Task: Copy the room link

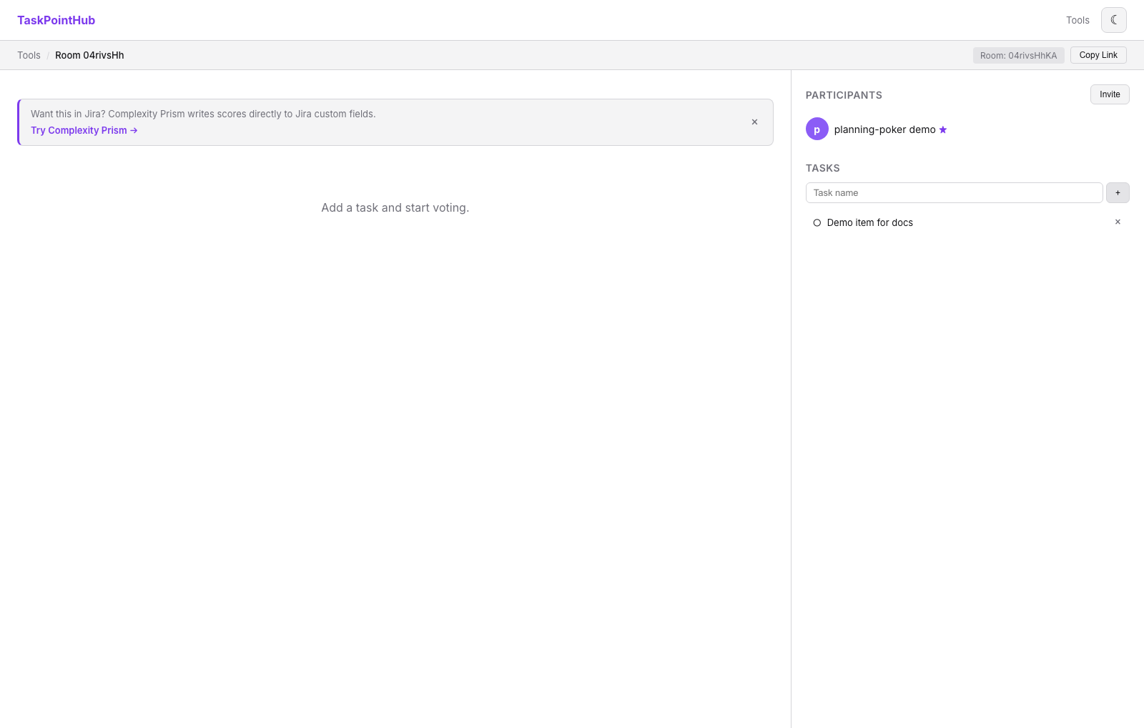Action: 1098,55
